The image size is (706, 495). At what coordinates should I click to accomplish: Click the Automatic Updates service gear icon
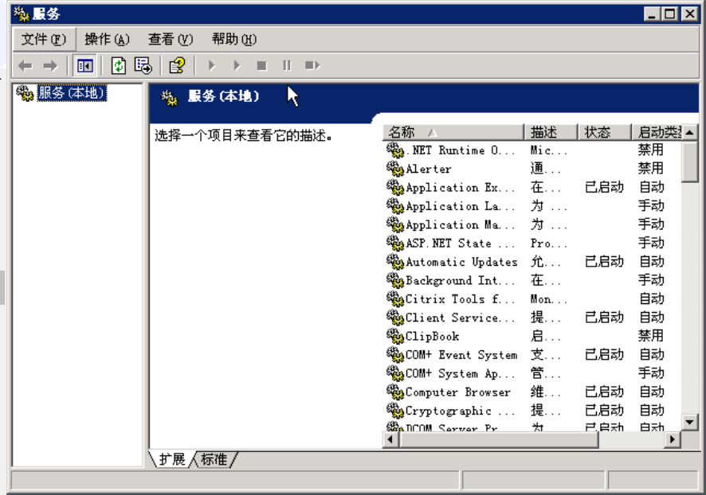click(x=395, y=262)
